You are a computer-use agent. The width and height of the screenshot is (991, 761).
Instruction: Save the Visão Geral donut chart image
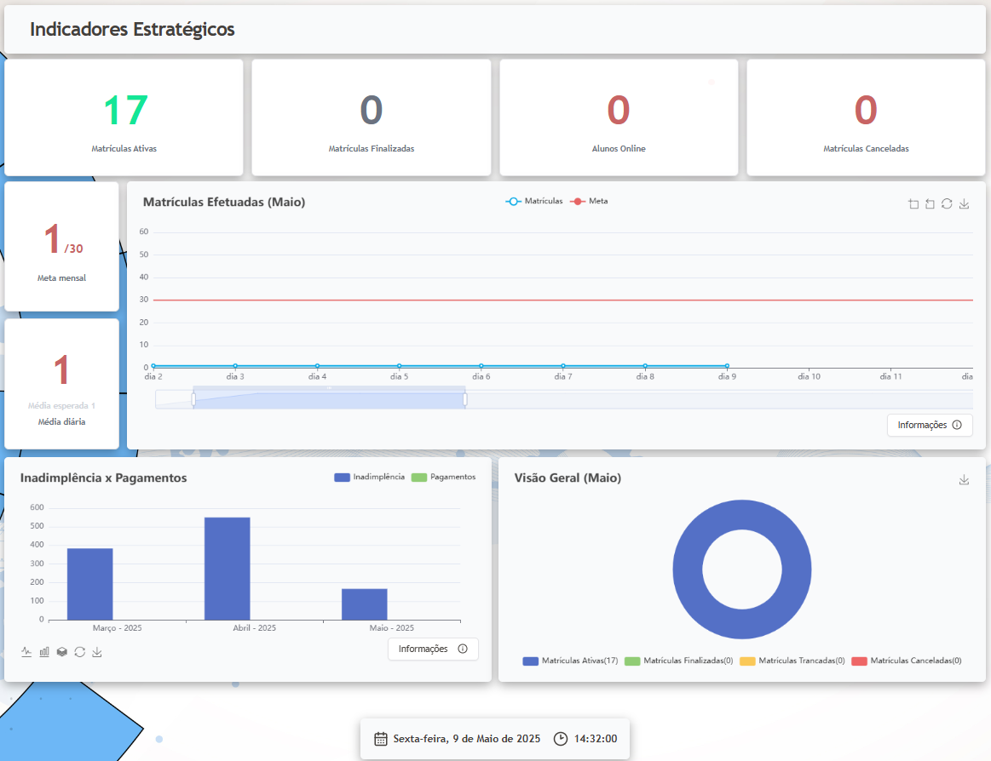(x=964, y=480)
